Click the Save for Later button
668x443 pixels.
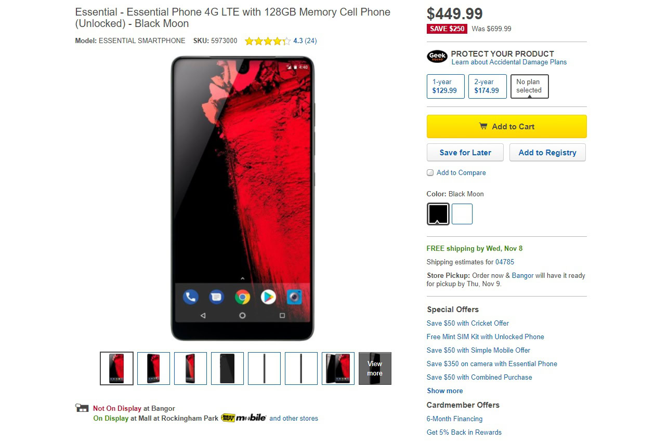tap(465, 153)
